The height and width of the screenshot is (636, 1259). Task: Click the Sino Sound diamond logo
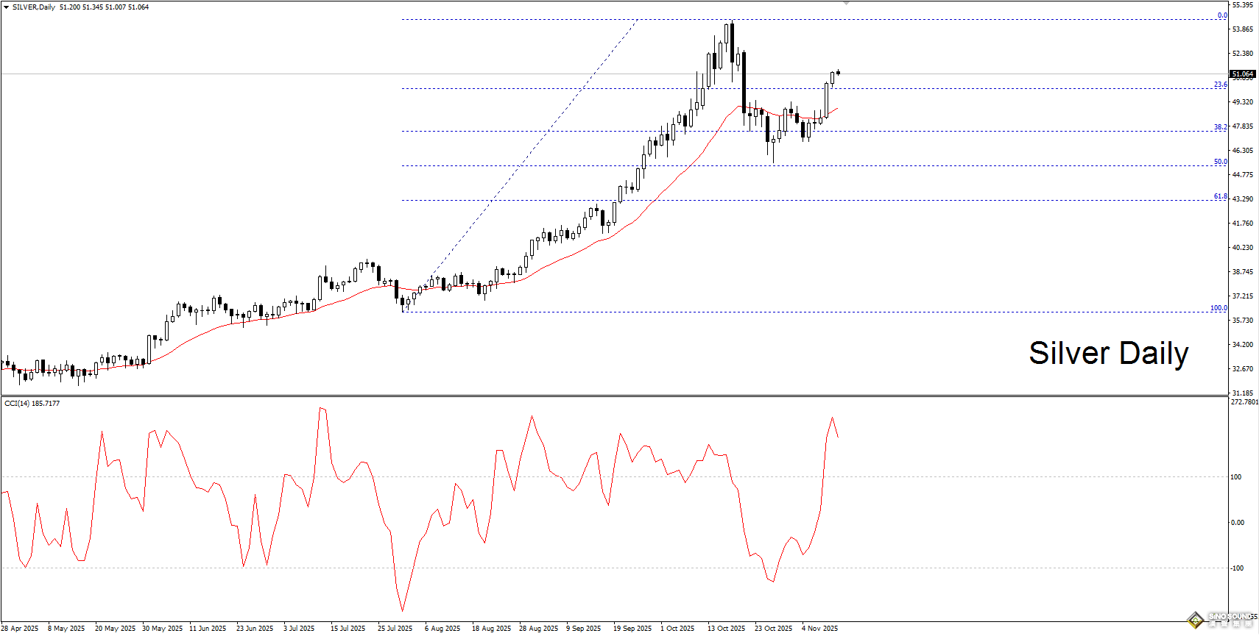click(x=1195, y=620)
